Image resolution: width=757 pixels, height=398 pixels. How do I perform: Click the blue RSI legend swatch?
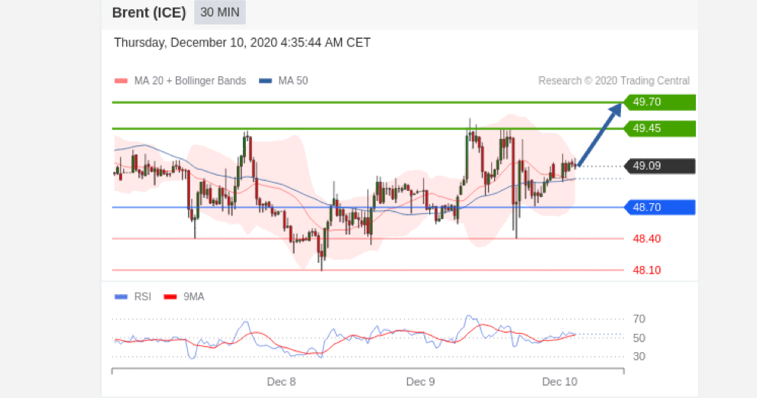[121, 296]
